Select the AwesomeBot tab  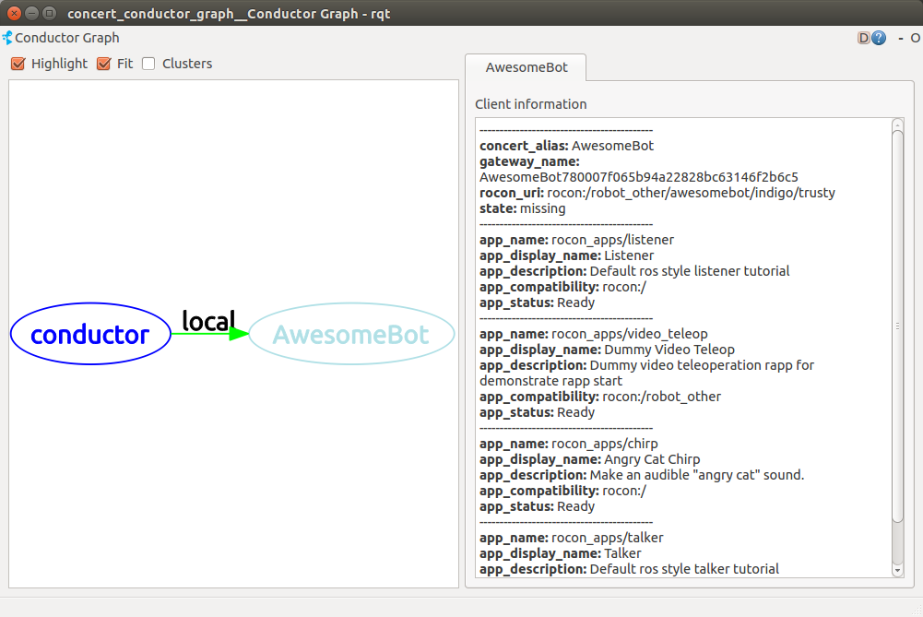tap(526, 67)
